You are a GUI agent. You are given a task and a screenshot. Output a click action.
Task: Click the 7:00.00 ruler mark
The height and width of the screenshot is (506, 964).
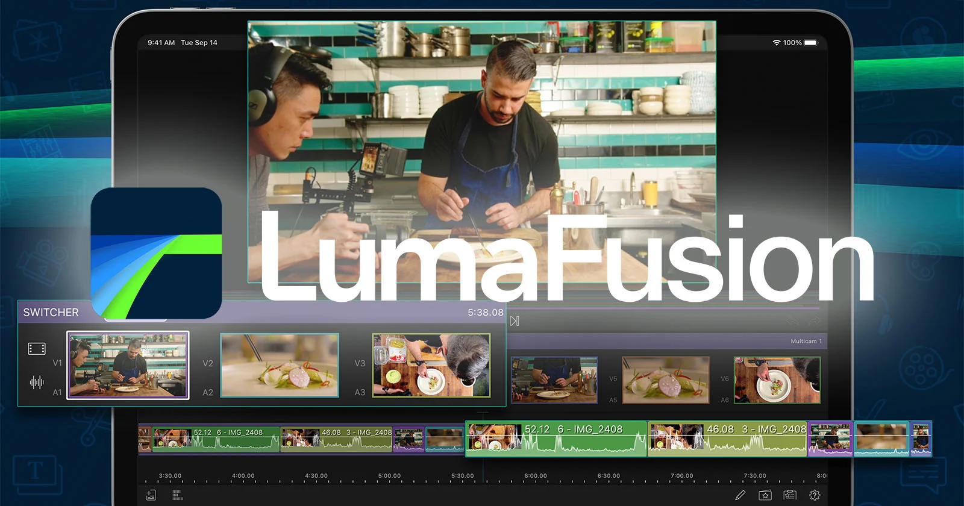[x=682, y=476]
